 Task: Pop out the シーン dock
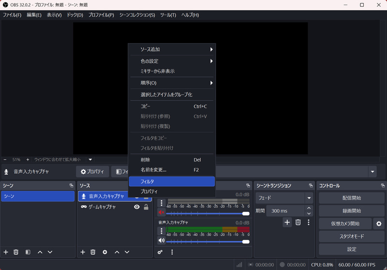71,186
